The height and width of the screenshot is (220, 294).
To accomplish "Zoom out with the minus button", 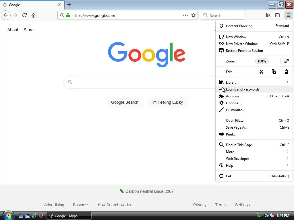I will click(x=249, y=61).
